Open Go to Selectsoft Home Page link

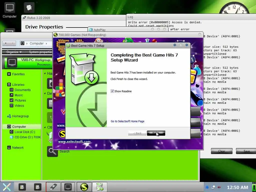point(127,121)
